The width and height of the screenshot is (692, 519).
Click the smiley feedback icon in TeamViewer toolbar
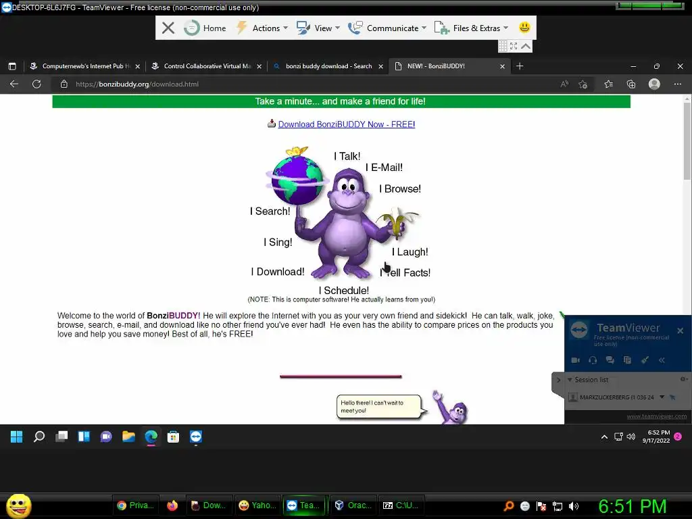(x=524, y=27)
